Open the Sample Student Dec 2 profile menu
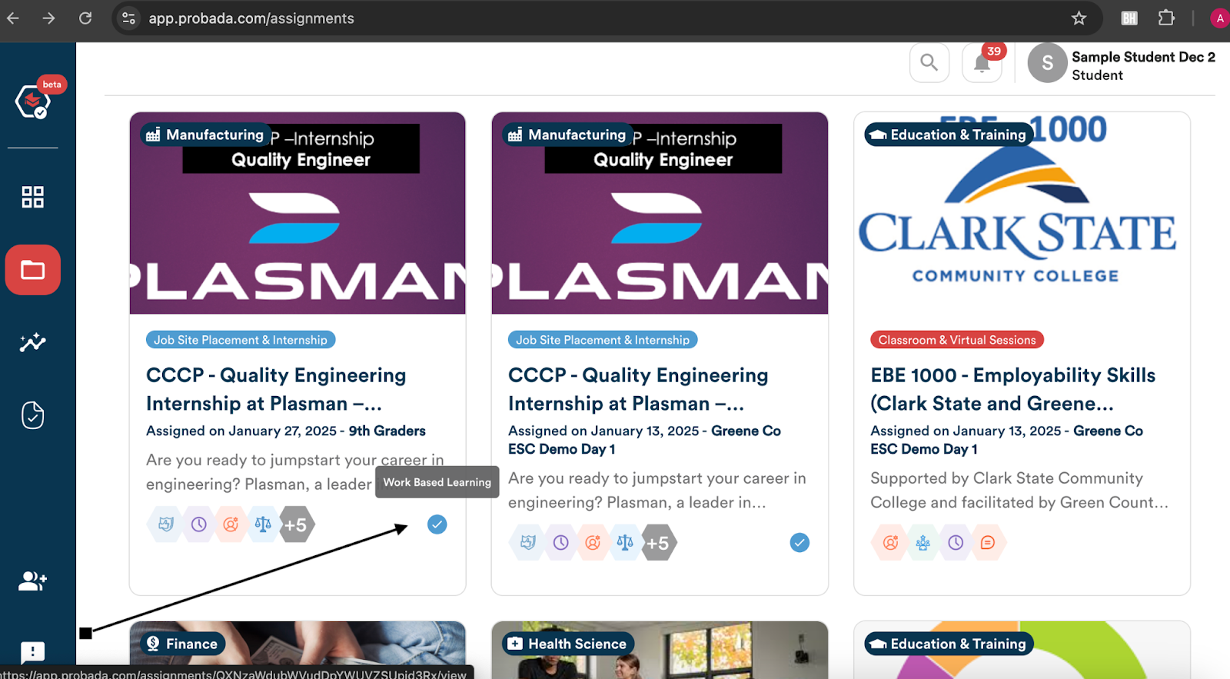 (x=1122, y=65)
